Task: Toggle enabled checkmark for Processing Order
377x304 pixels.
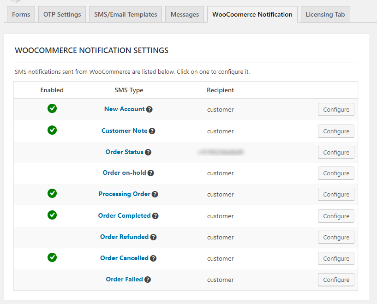Action: coord(52,193)
